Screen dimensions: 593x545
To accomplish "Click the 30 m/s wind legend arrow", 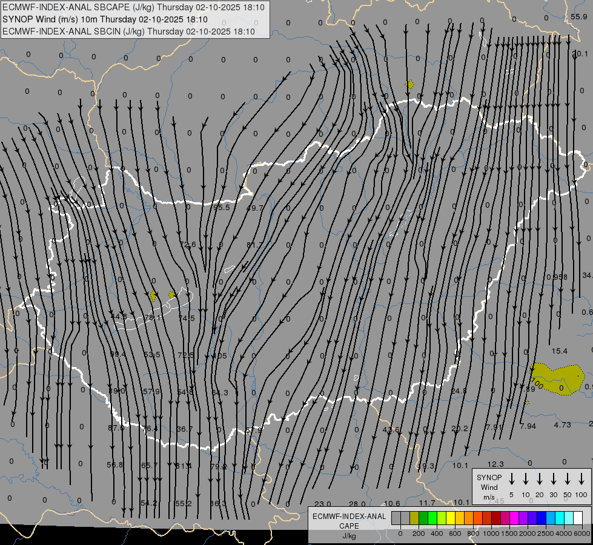I will click(554, 479).
